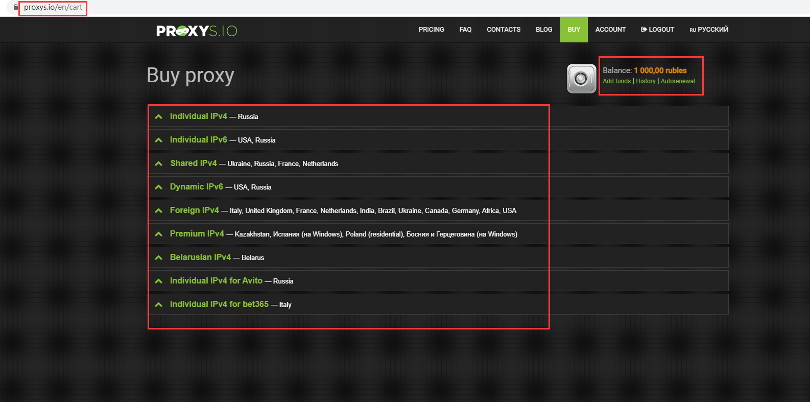Click the lock icon in address bar
Screen dimensions: 810x402
coord(15,8)
